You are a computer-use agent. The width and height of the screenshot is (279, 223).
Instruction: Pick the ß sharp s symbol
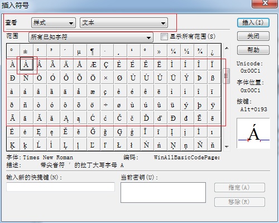tap(214, 77)
